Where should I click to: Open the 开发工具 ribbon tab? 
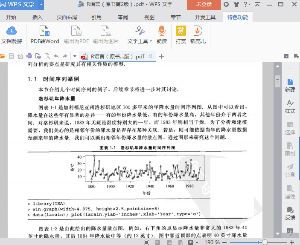tap(205, 17)
